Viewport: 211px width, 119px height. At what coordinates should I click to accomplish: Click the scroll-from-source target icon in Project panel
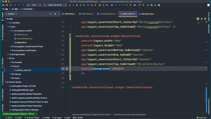[x=50, y=14]
